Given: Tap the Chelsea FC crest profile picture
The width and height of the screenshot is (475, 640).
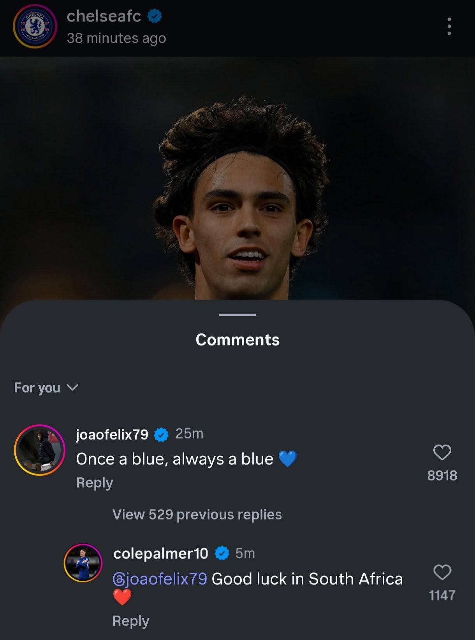Looking at the screenshot, I should tap(35, 26).
